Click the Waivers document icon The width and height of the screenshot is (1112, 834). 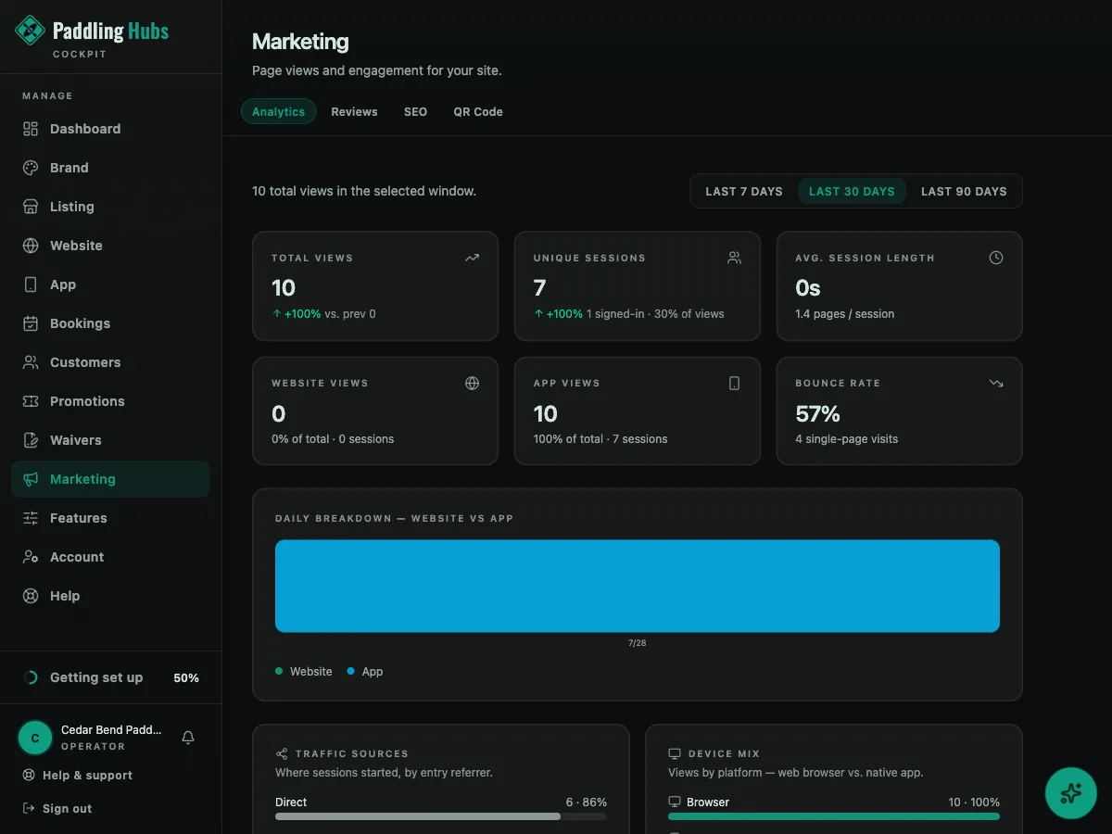pos(31,440)
